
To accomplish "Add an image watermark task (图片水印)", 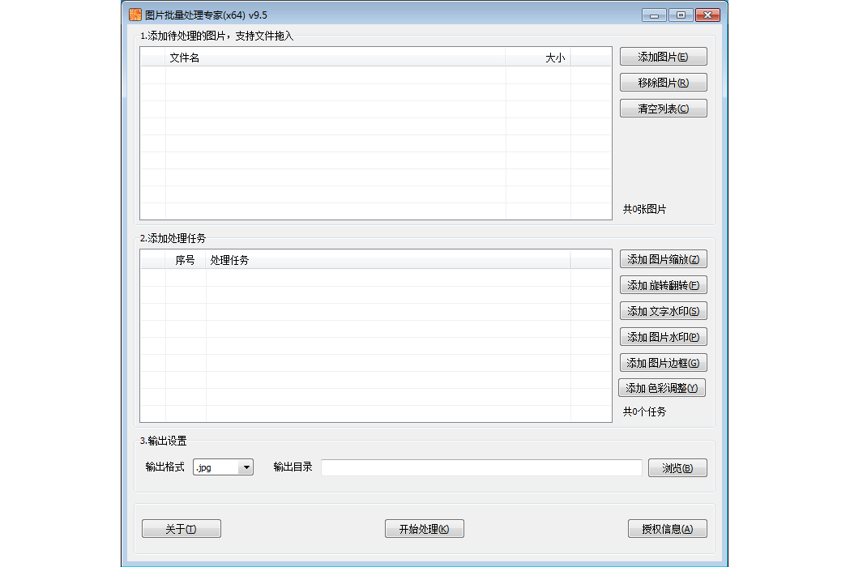I will (663, 337).
